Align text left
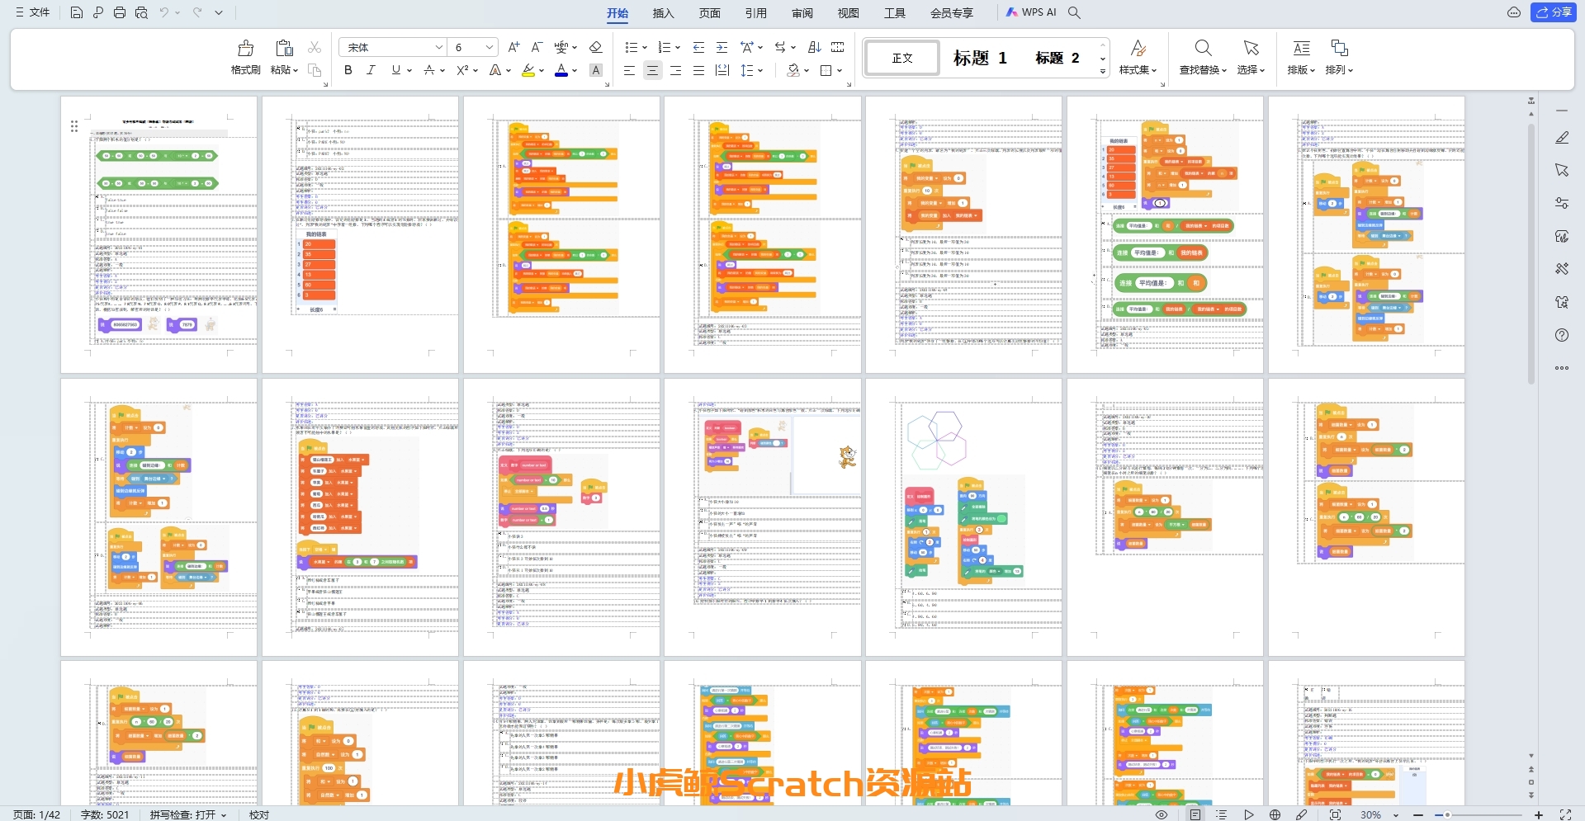The image size is (1585, 821). coord(629,70)
